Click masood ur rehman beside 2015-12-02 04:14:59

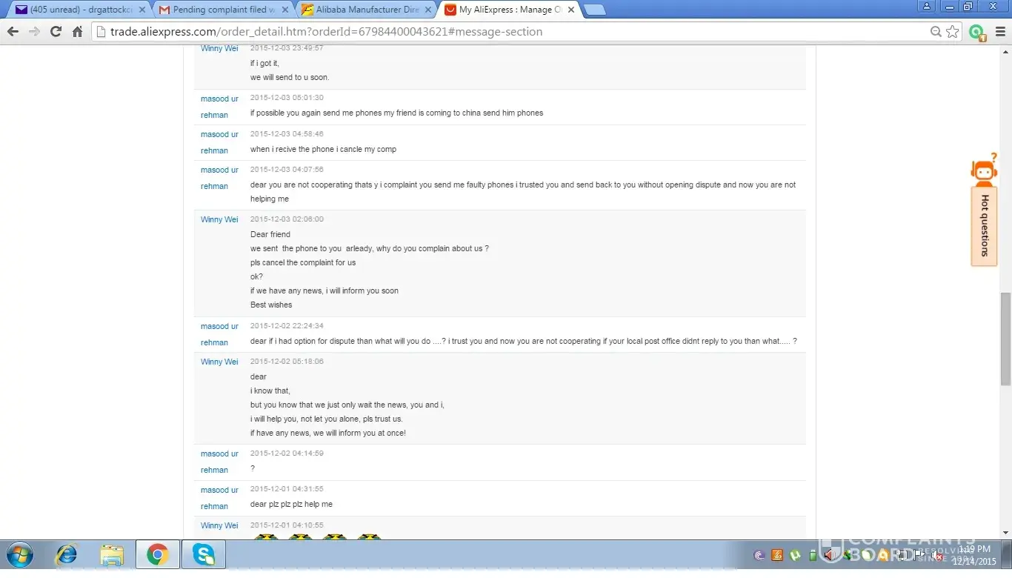219,462
